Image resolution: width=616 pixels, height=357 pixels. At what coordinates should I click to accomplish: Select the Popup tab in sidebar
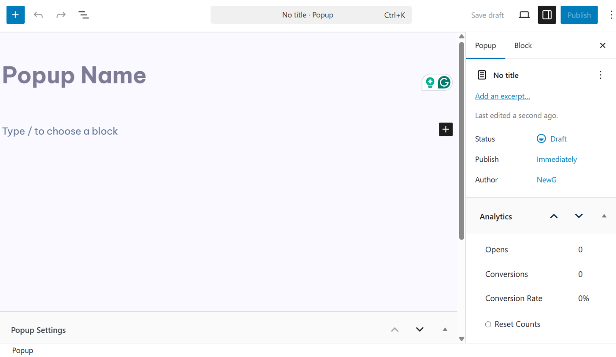click(485, 46)
